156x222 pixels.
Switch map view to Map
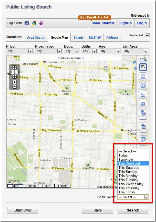(15, 186)
